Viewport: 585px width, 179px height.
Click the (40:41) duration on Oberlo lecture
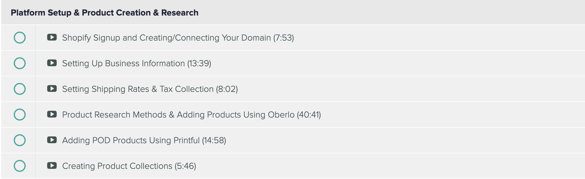(x=309, y=115)
